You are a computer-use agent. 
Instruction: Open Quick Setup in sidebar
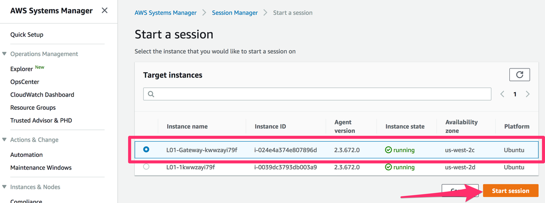tap(27, 35)
